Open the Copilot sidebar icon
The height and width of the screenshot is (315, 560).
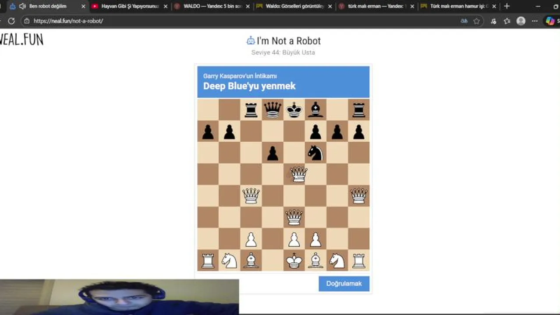coord(550,21)
